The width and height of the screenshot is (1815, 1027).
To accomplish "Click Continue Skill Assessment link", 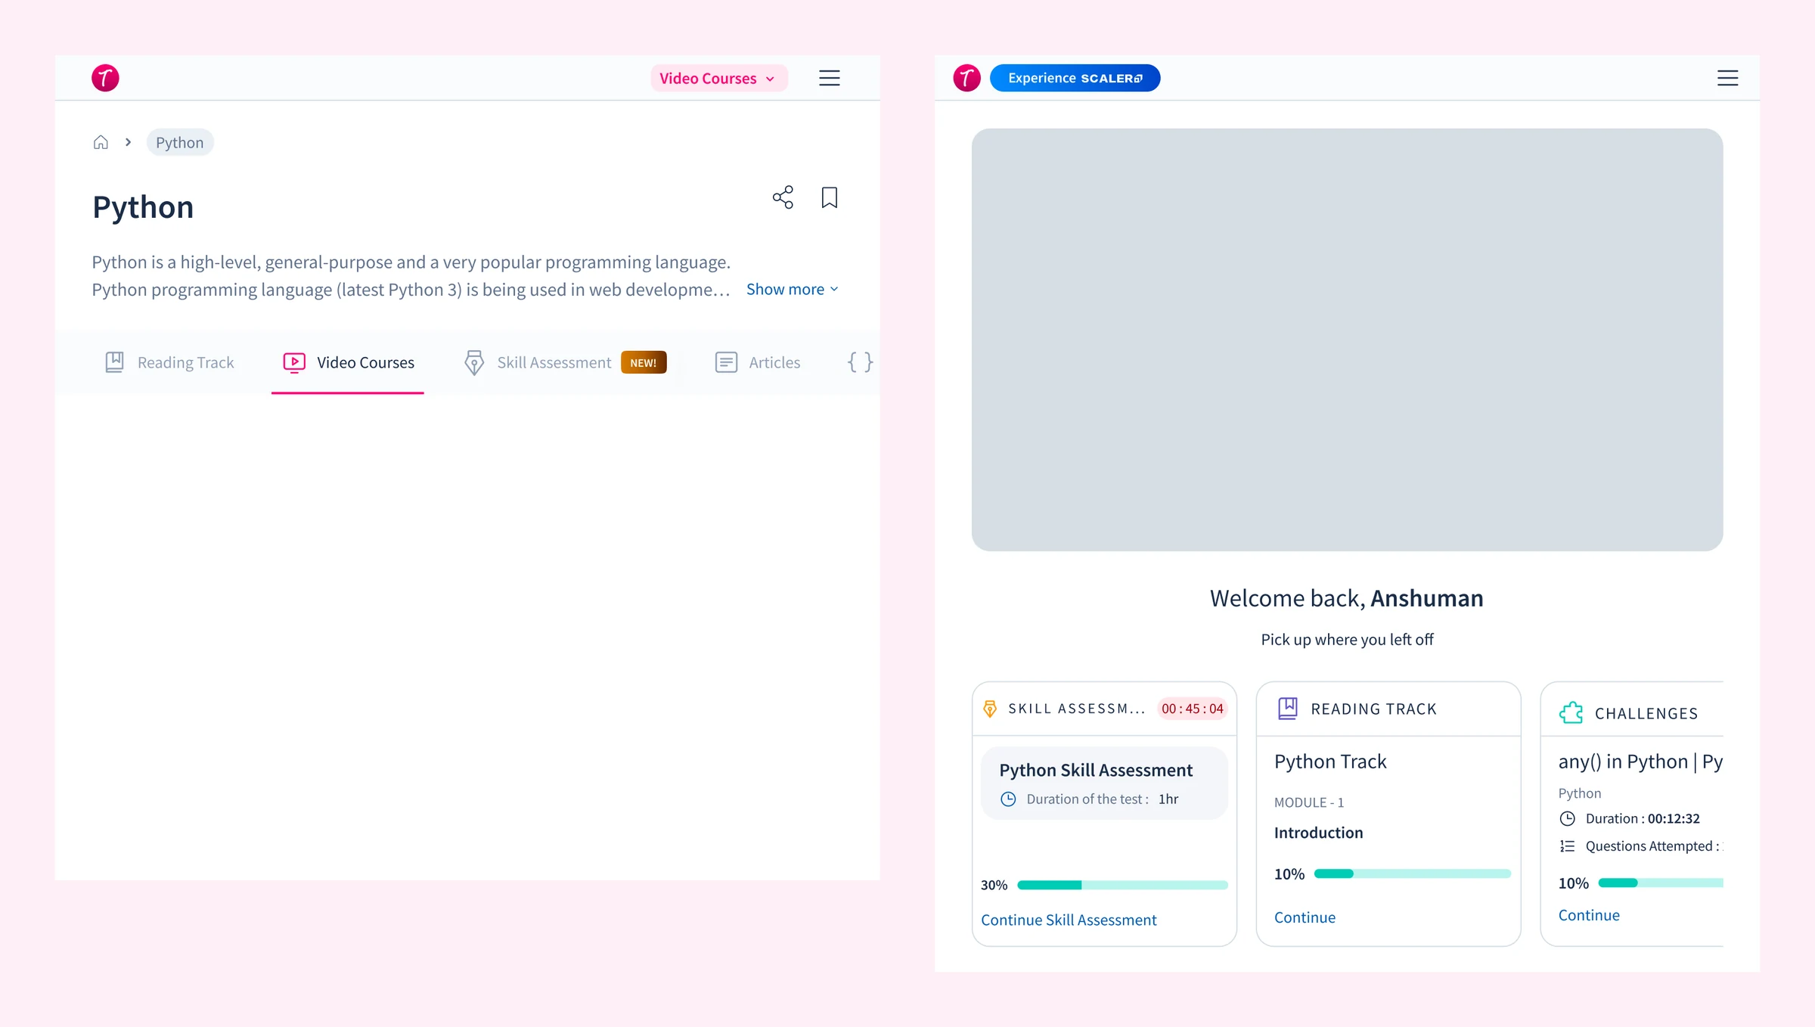I will pos(1069,920).
